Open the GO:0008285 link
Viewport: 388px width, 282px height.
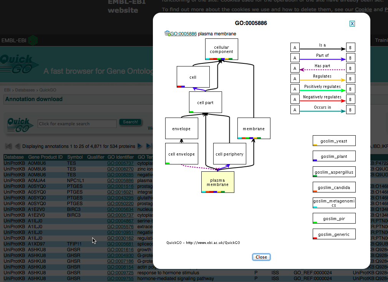tap(120, 175)
